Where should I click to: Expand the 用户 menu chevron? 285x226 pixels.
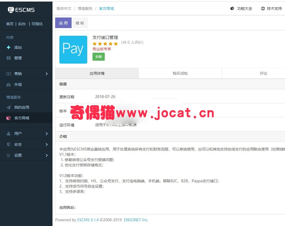coord(47,134)
